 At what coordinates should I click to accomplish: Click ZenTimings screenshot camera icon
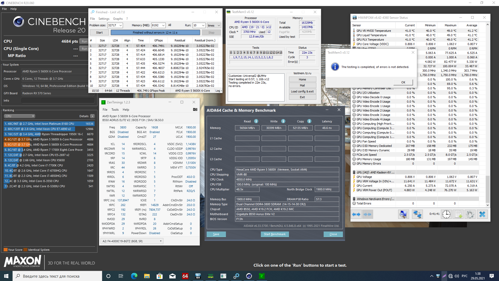coord(195,110)
